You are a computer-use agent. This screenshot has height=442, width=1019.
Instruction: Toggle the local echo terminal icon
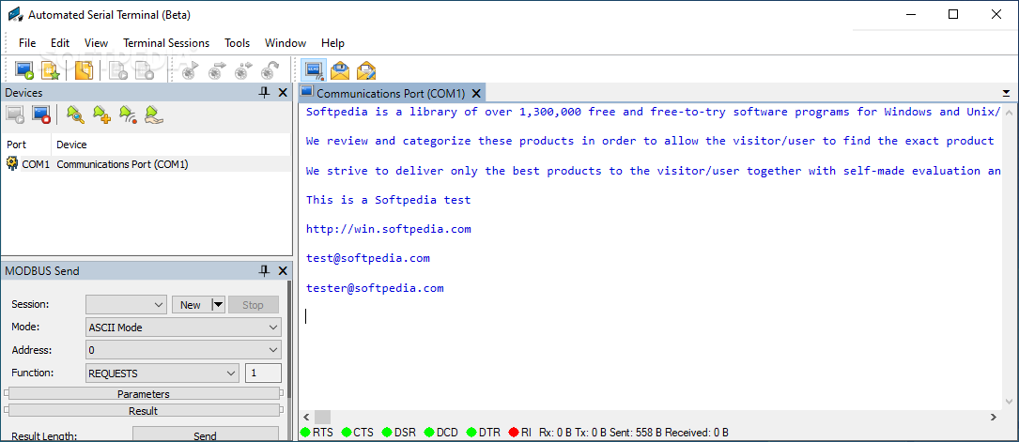(314, 70)
